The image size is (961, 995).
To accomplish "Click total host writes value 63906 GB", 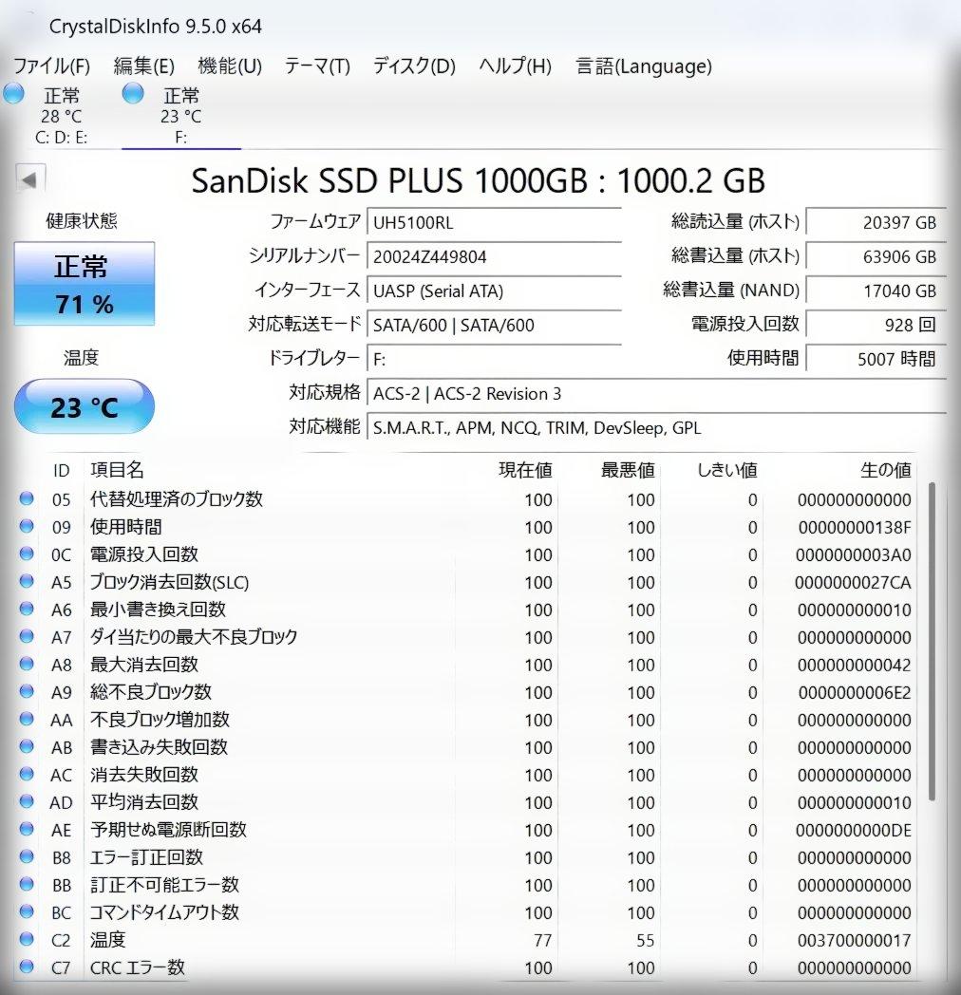I will point(876,257).
